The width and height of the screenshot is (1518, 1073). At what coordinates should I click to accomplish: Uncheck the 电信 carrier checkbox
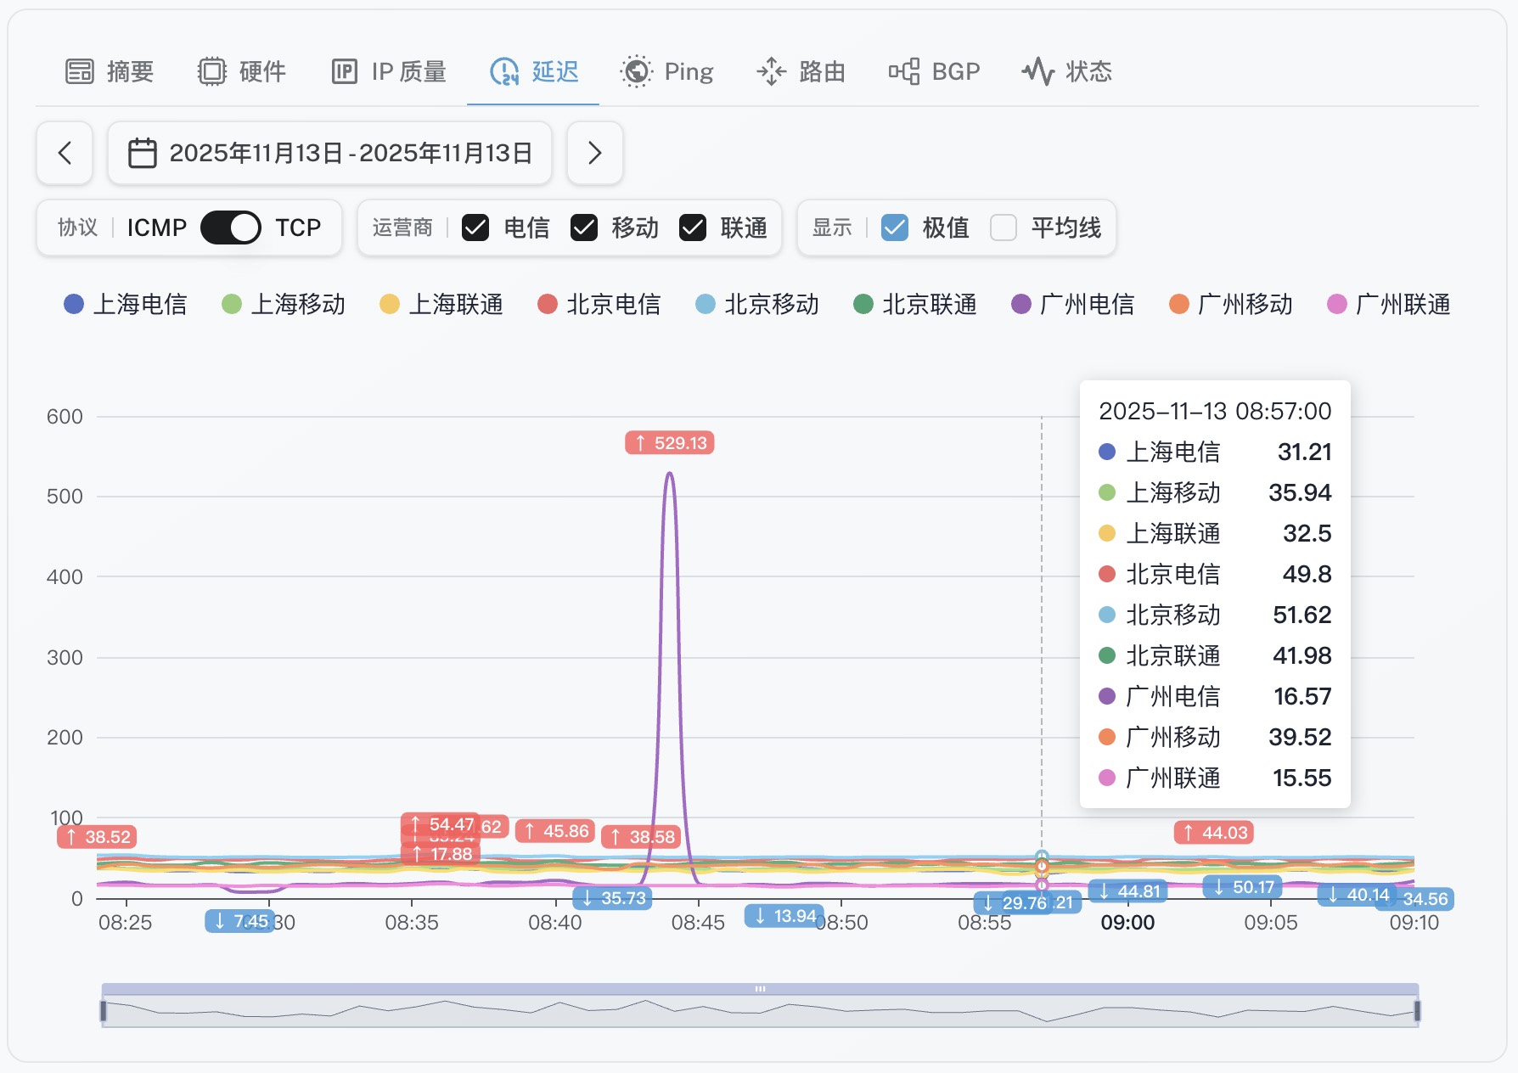(475, 228)
